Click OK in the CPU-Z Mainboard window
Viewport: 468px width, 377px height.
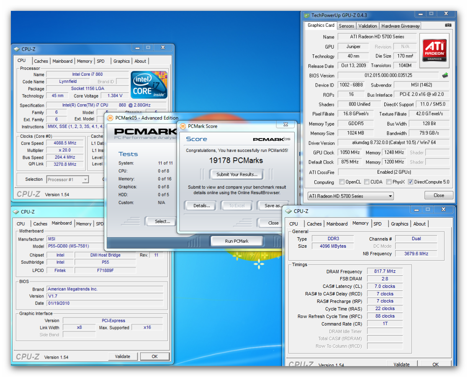point(154,356)
